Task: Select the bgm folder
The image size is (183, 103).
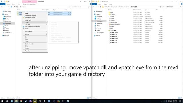Action: click(x=112, y=13)
